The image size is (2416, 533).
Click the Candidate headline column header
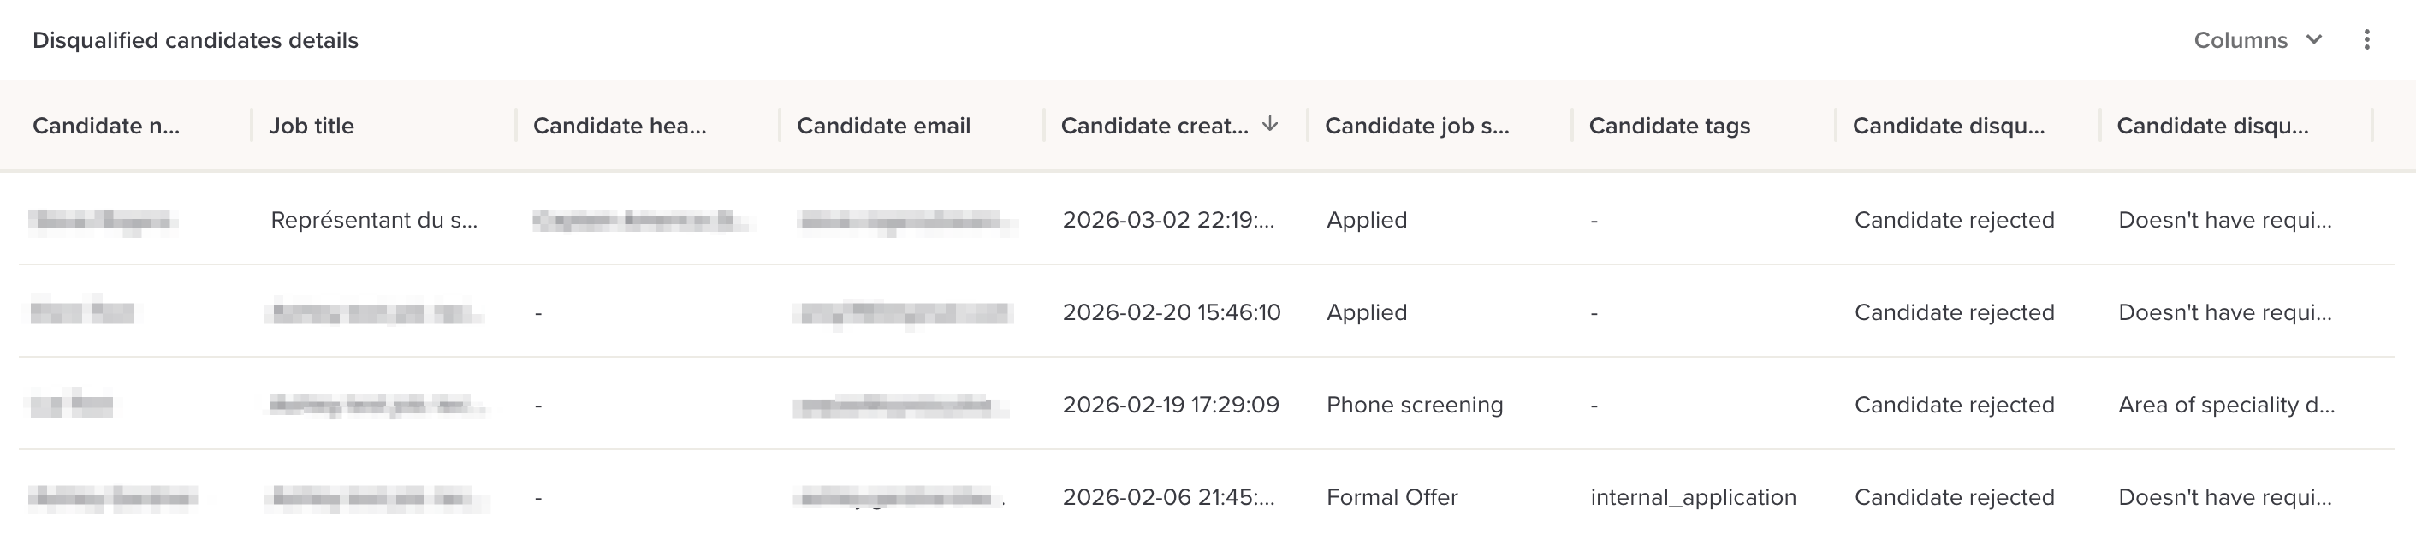[619, 126]
